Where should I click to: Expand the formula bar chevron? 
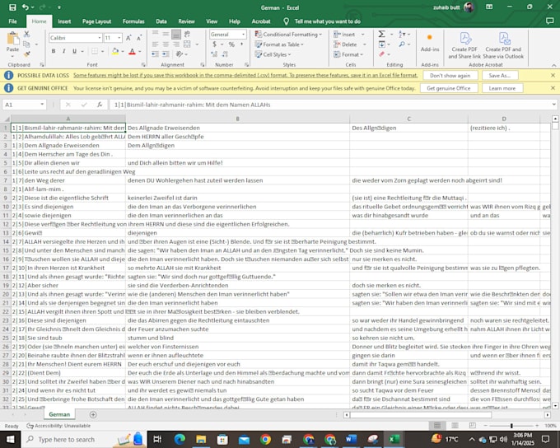point(554,105)
